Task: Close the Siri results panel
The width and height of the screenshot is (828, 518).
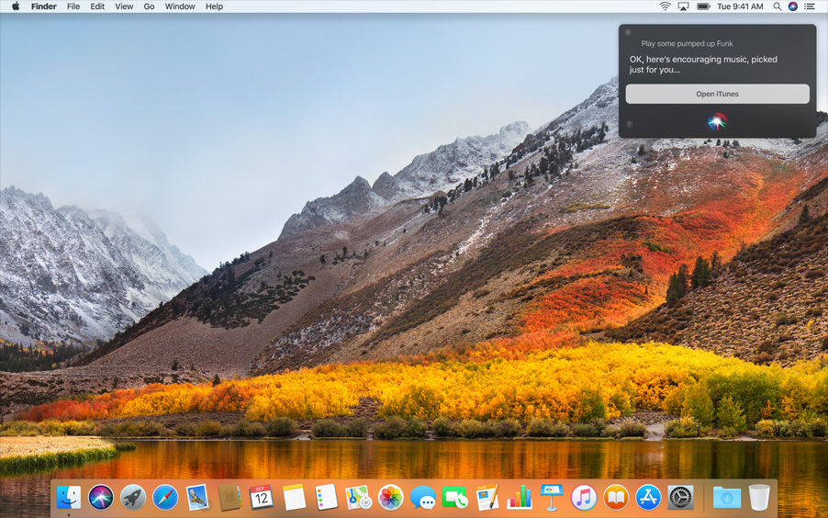Action: [628, 32]
